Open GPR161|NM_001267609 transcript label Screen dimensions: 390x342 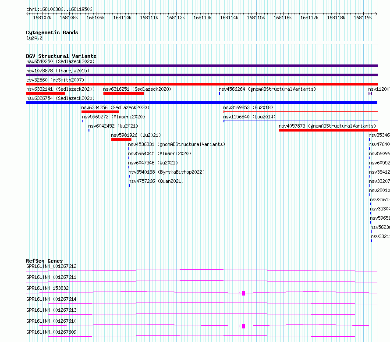(x=51, y=332)
